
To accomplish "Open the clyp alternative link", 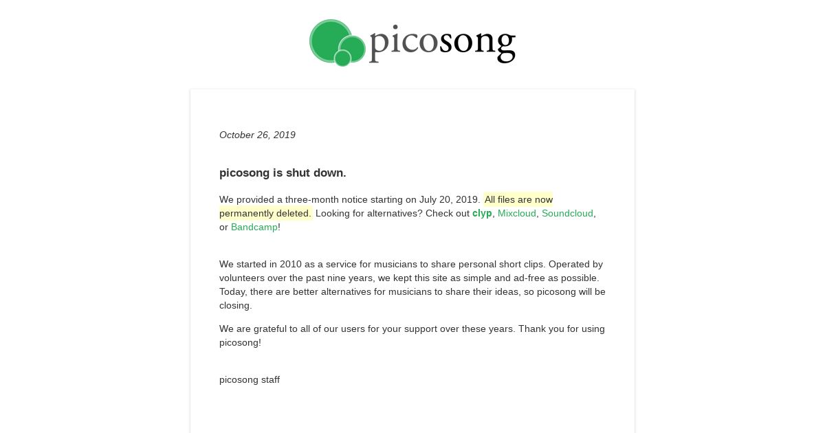I will click(482, 213).
